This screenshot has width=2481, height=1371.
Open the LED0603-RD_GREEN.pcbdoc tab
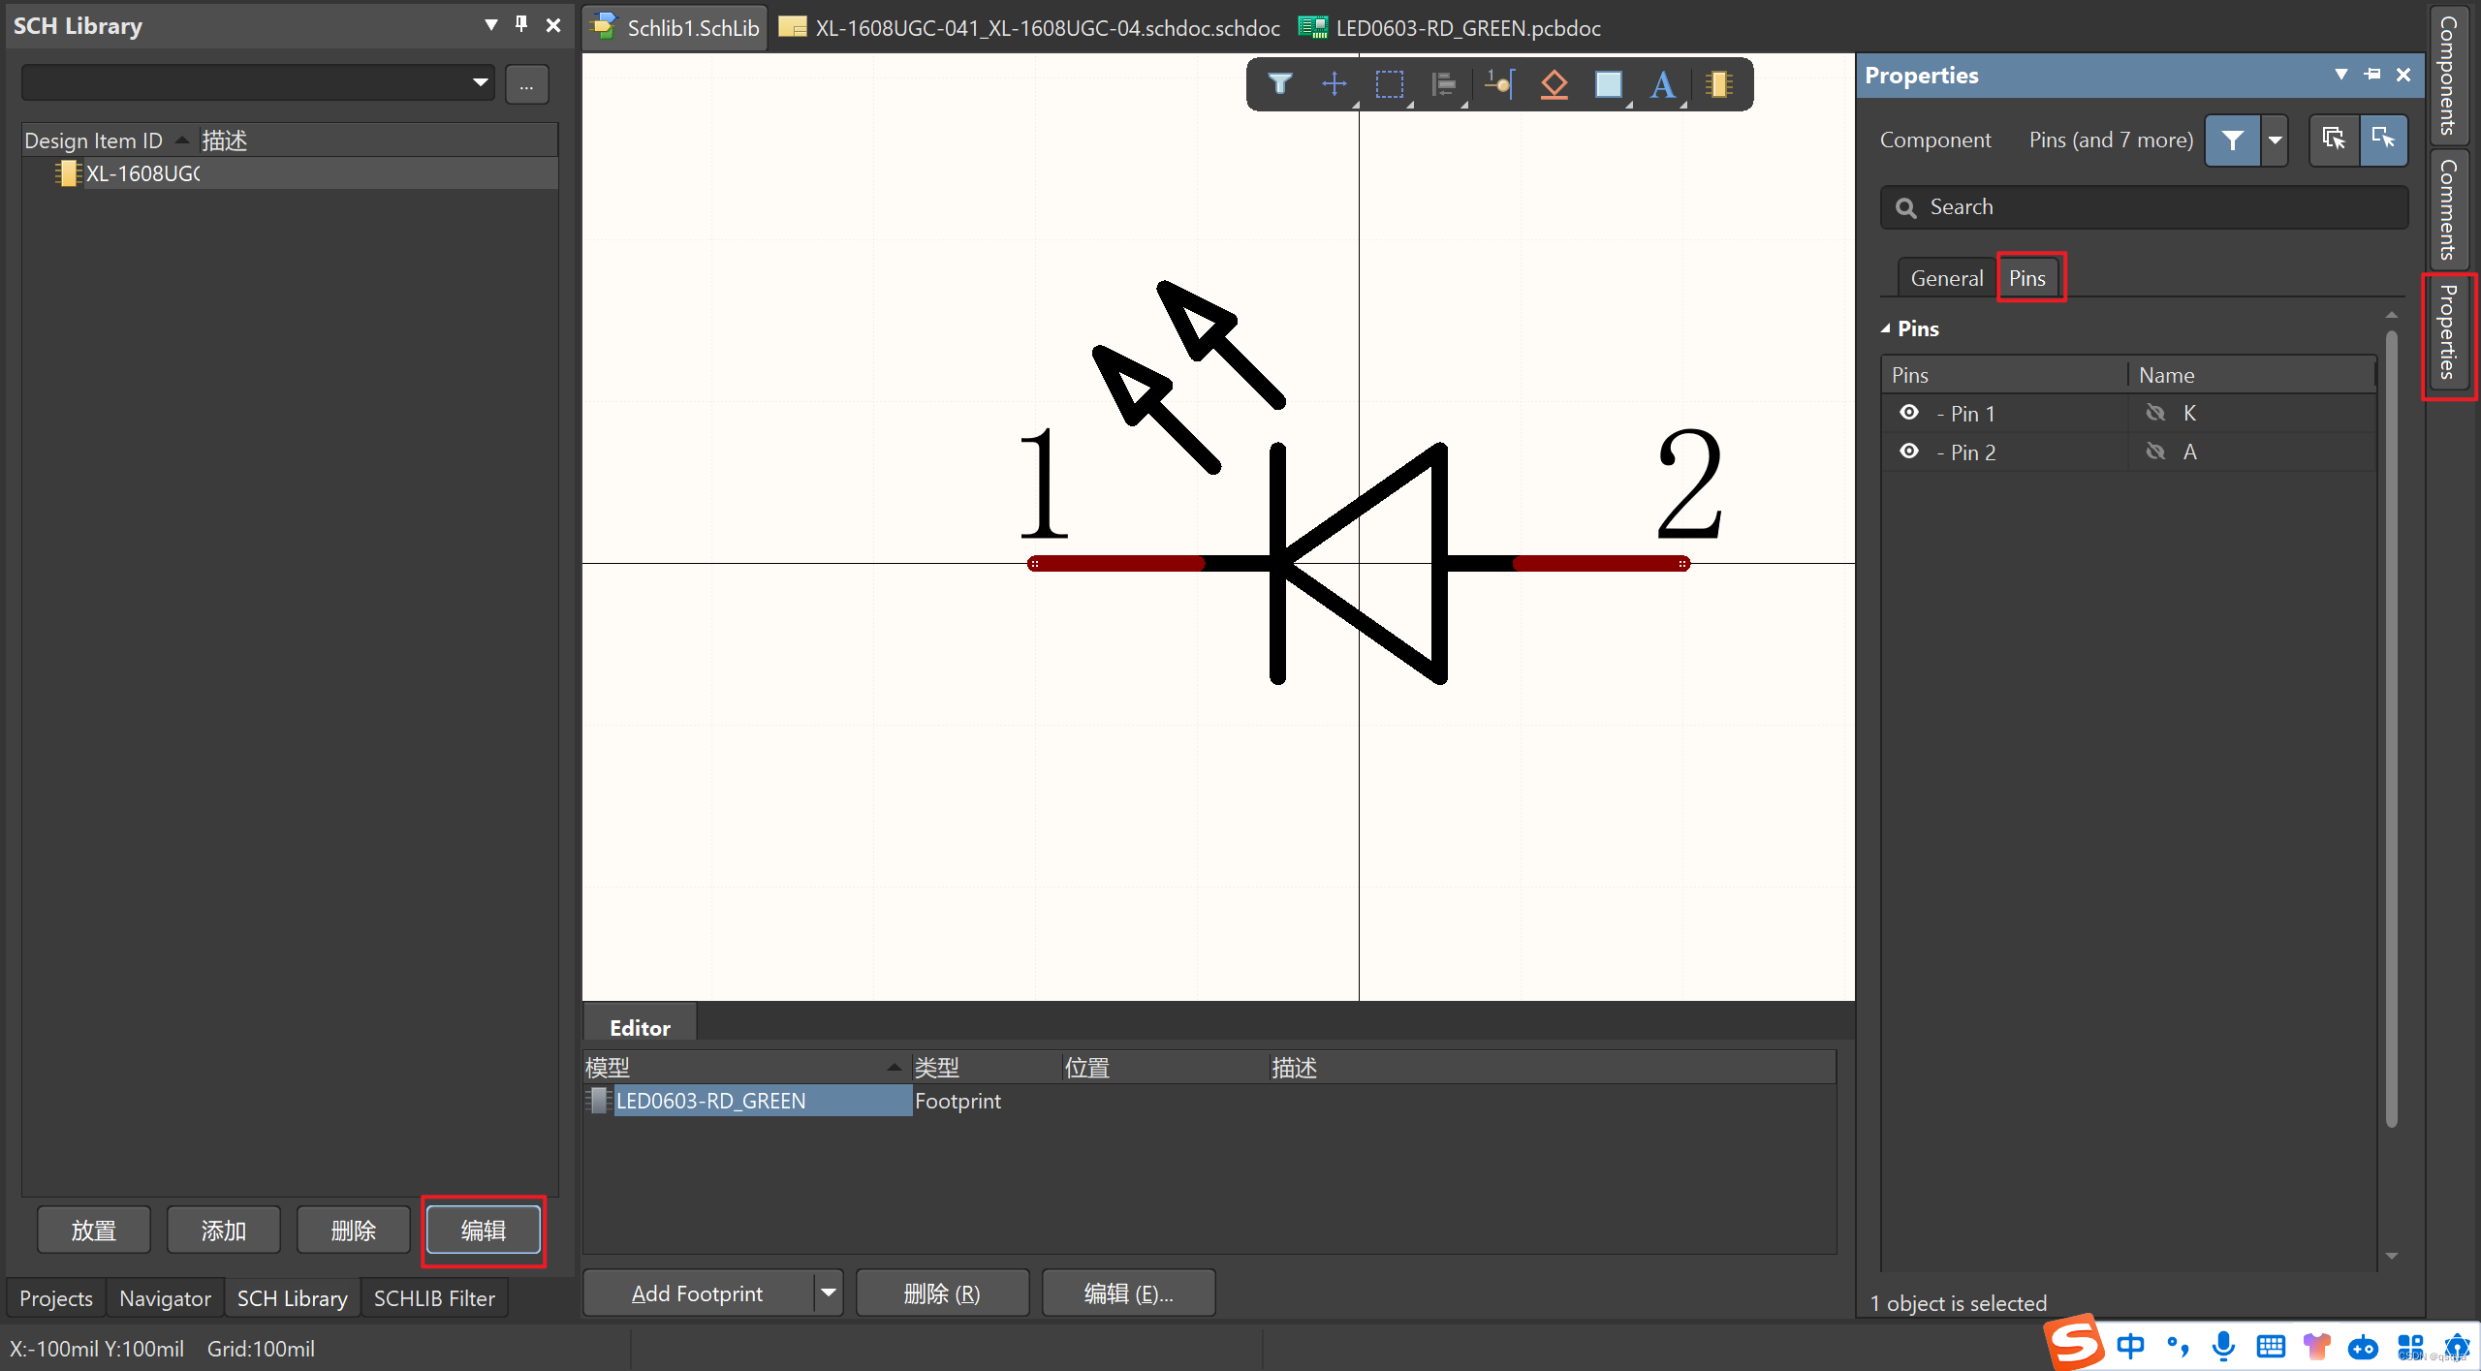[1450, 28]
